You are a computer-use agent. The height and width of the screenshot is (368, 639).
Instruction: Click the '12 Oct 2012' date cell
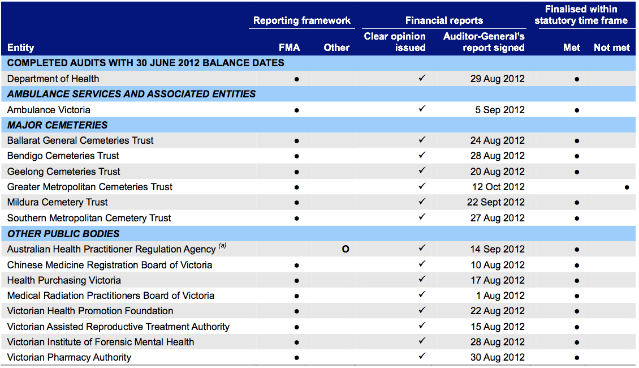pos(498,187)
